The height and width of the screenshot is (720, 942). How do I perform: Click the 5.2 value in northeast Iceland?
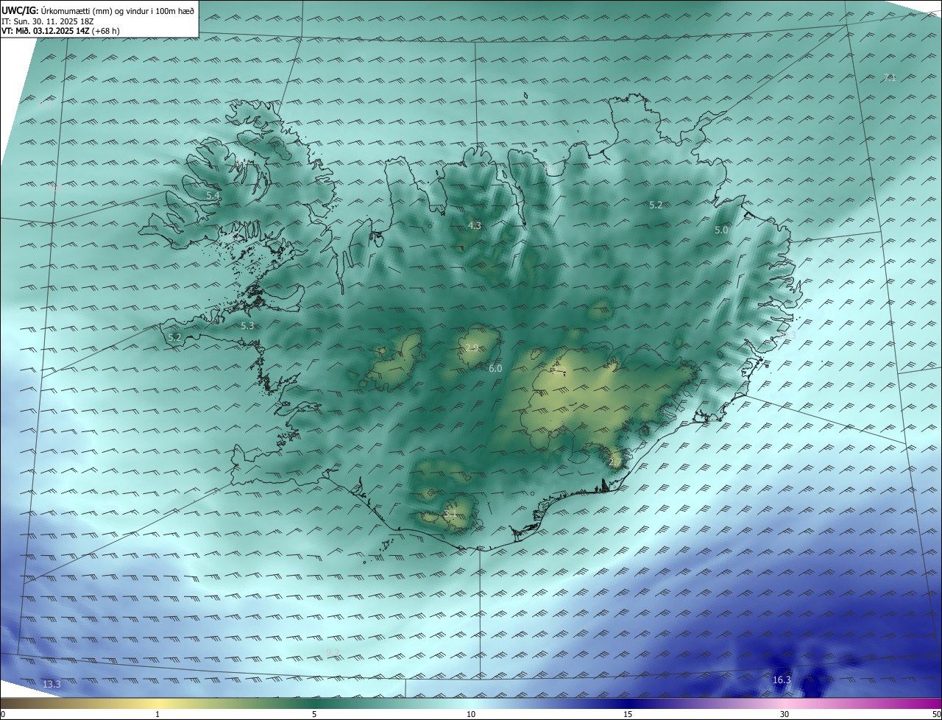(x=656, y=205)
